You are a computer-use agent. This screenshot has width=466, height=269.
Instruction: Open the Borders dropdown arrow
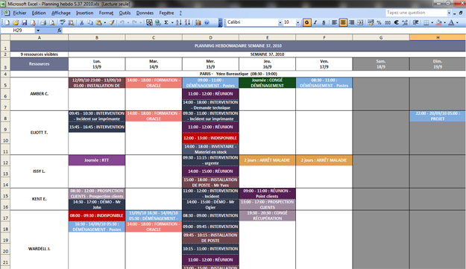432,22
